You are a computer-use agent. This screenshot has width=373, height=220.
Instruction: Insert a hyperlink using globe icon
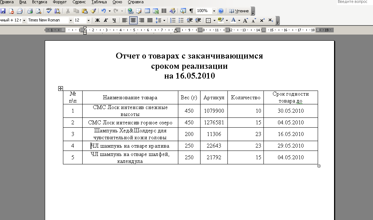(x=130, y=11)
